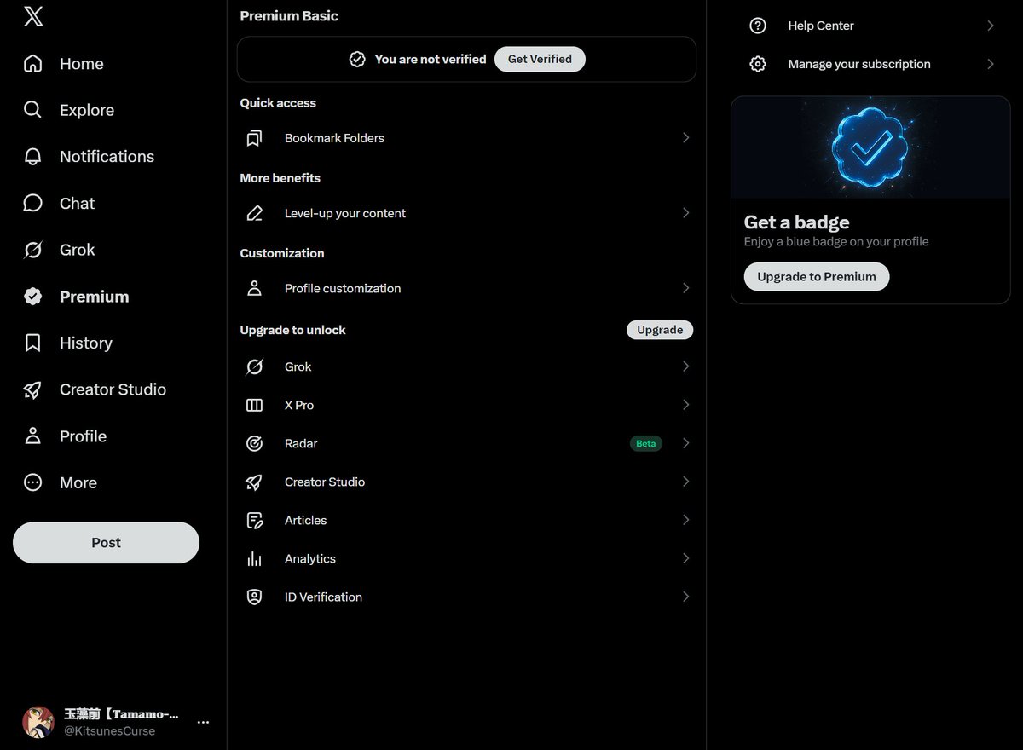This screenshot has height=750, width=1023.
Task: Click the Profile person icon in sidebar
Action: (32, 436)
